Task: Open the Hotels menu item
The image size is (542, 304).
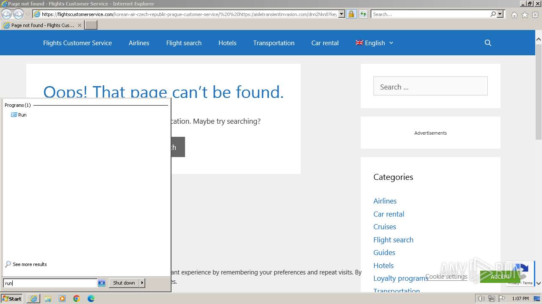Action: pyautogui.click(x=227, y=43)
